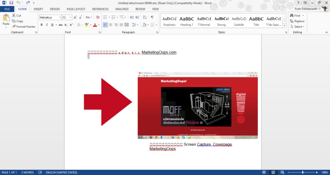Open the Customize Quick Access Toolbar dropdown
The width and height of the screenshot is (330, 175).
(33, 3)
